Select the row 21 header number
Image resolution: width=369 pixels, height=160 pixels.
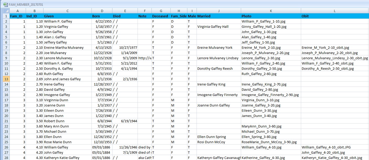coord(6,121)
